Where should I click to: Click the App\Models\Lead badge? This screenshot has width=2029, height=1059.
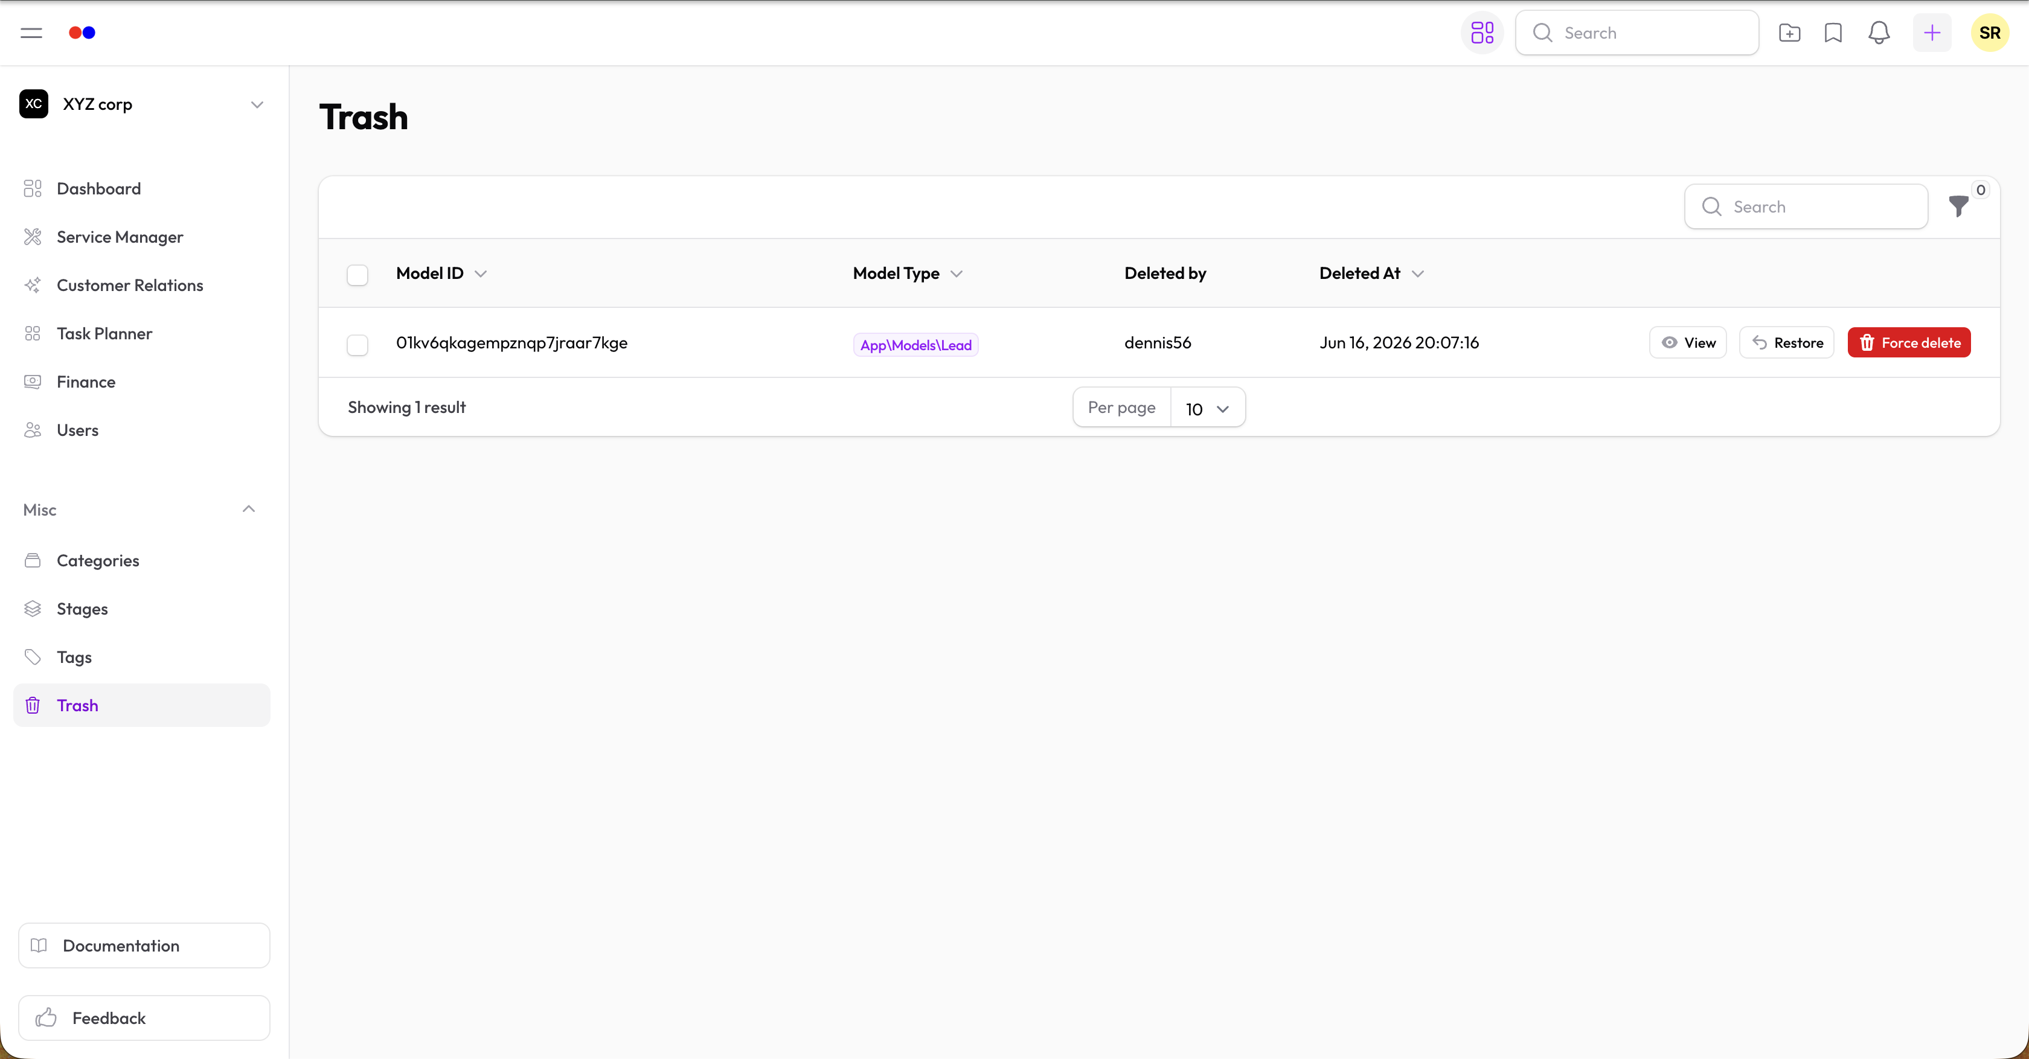point(915,345)
